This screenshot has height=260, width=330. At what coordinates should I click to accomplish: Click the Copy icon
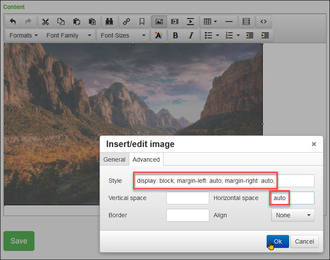tap(61, 22)
